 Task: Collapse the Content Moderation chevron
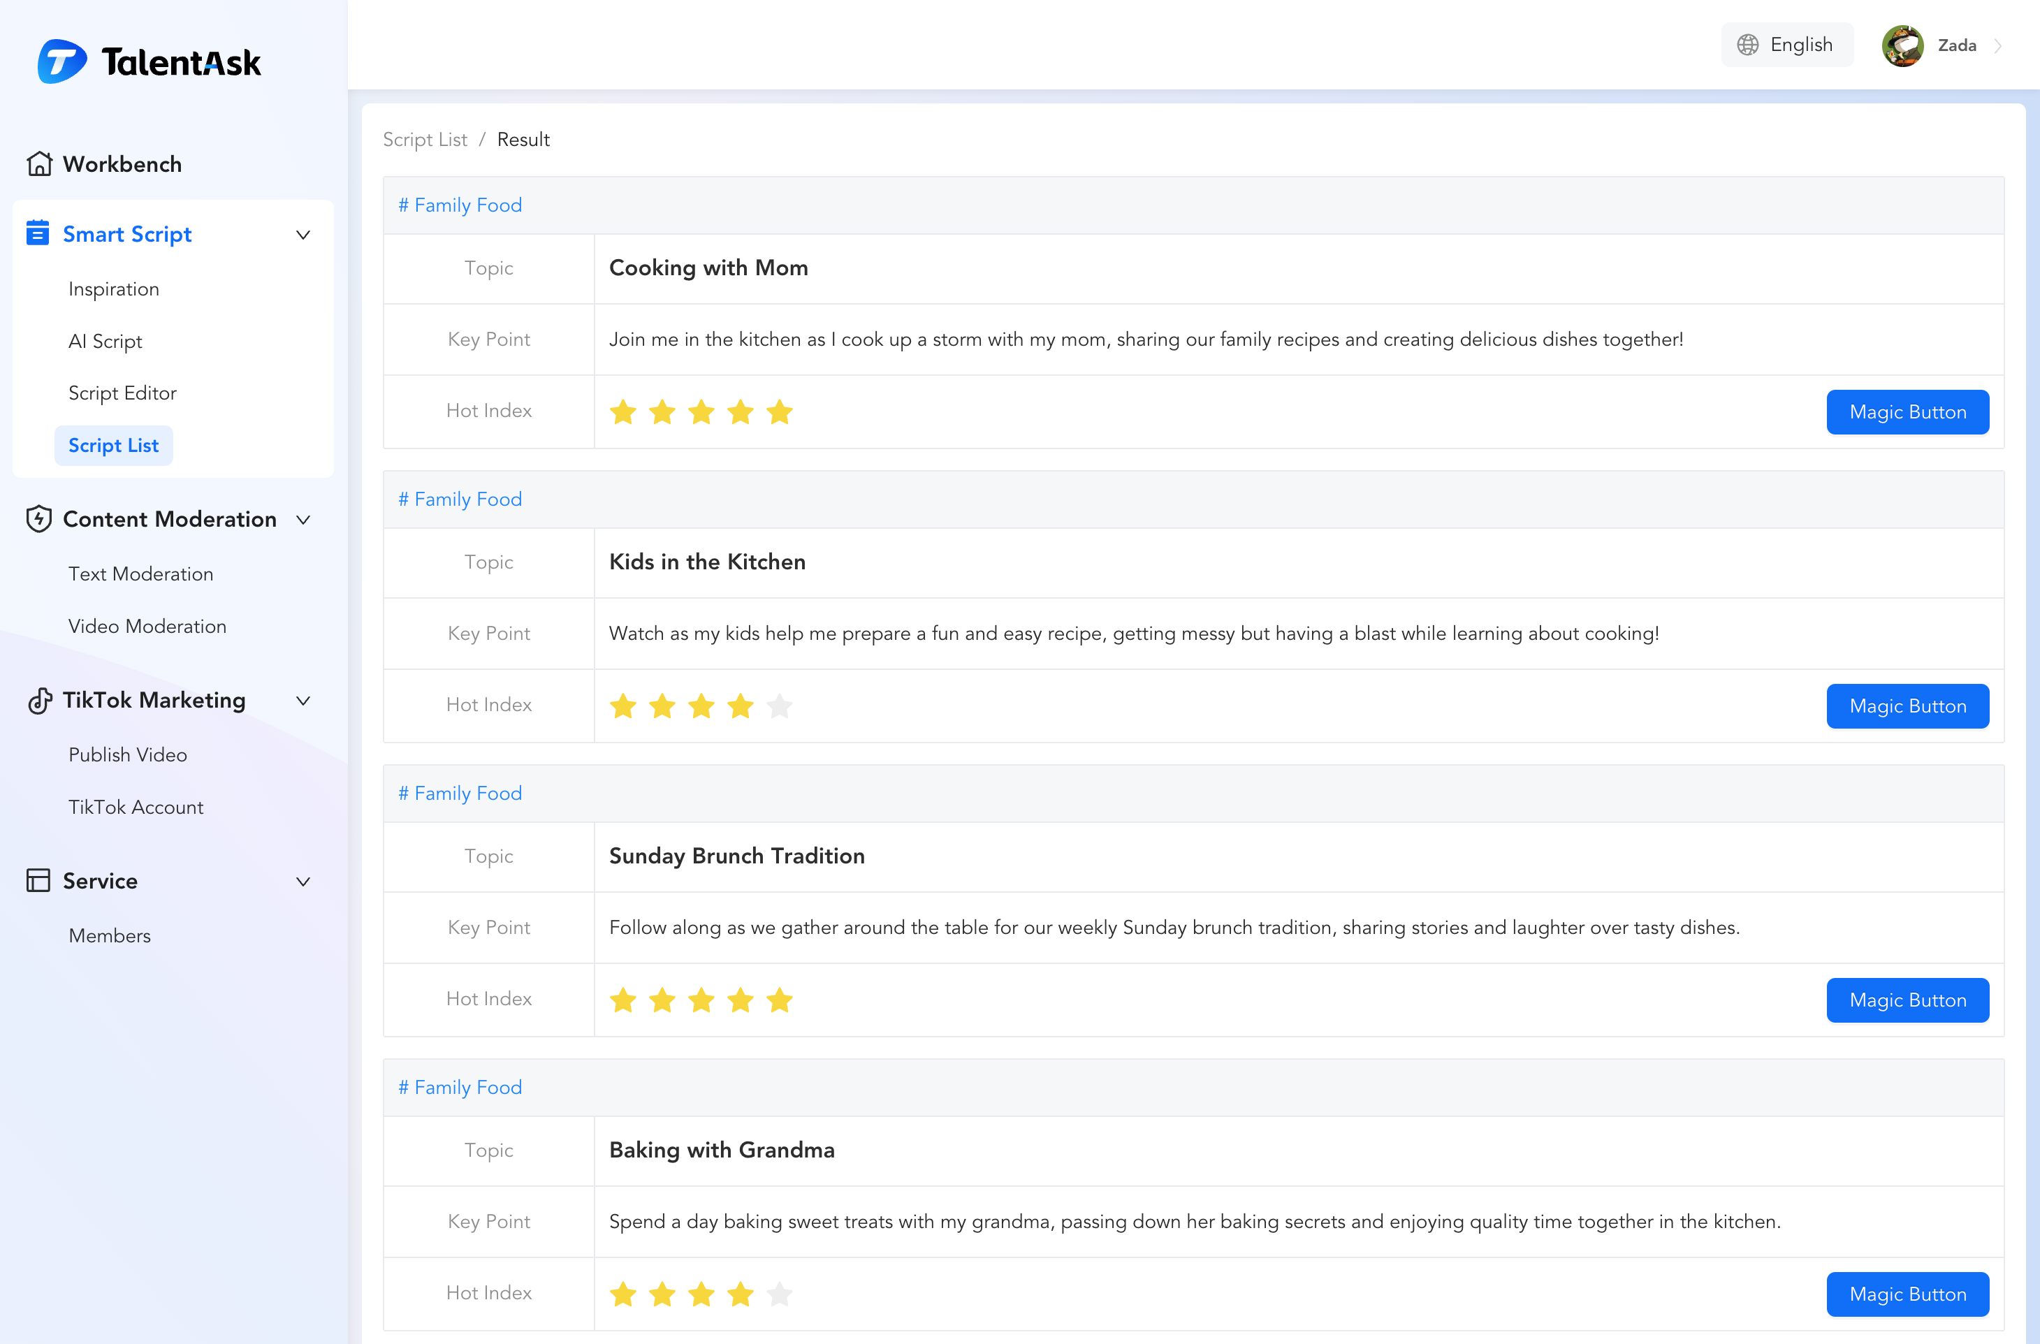point(303,520)
